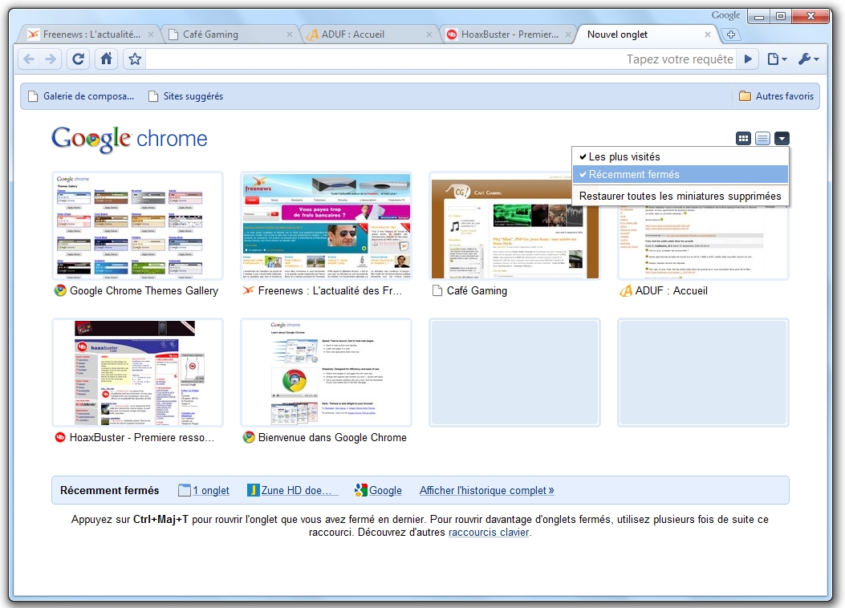The height and width of the screenshot is (608, 845).
Task: Switch to list view icon
Action: point(762,139)
